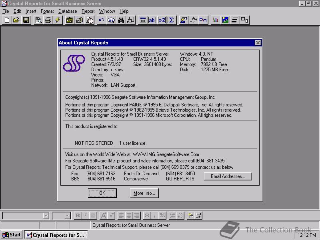Click the globe search magnifier icon
Image resolution: width=320 pixels, height=240 pixels.
(111, 20)
